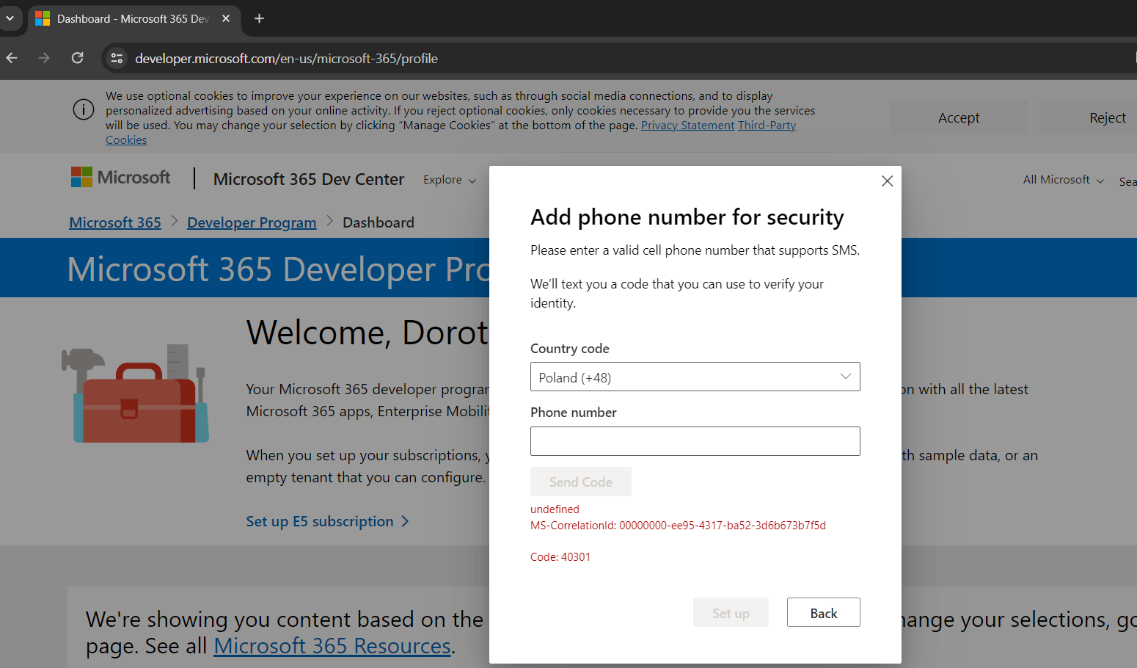The height and width of the screenshot is (668, 1137).
Task: Open a new browser tab
Action: (259, 18)
